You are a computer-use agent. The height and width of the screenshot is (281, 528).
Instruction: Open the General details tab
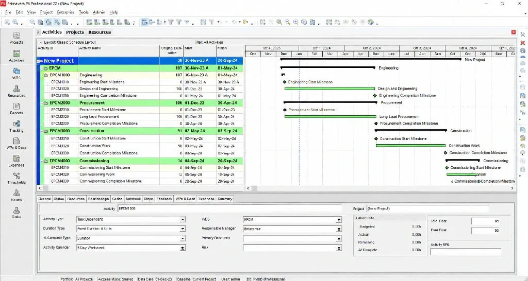[x=44, y=199]
